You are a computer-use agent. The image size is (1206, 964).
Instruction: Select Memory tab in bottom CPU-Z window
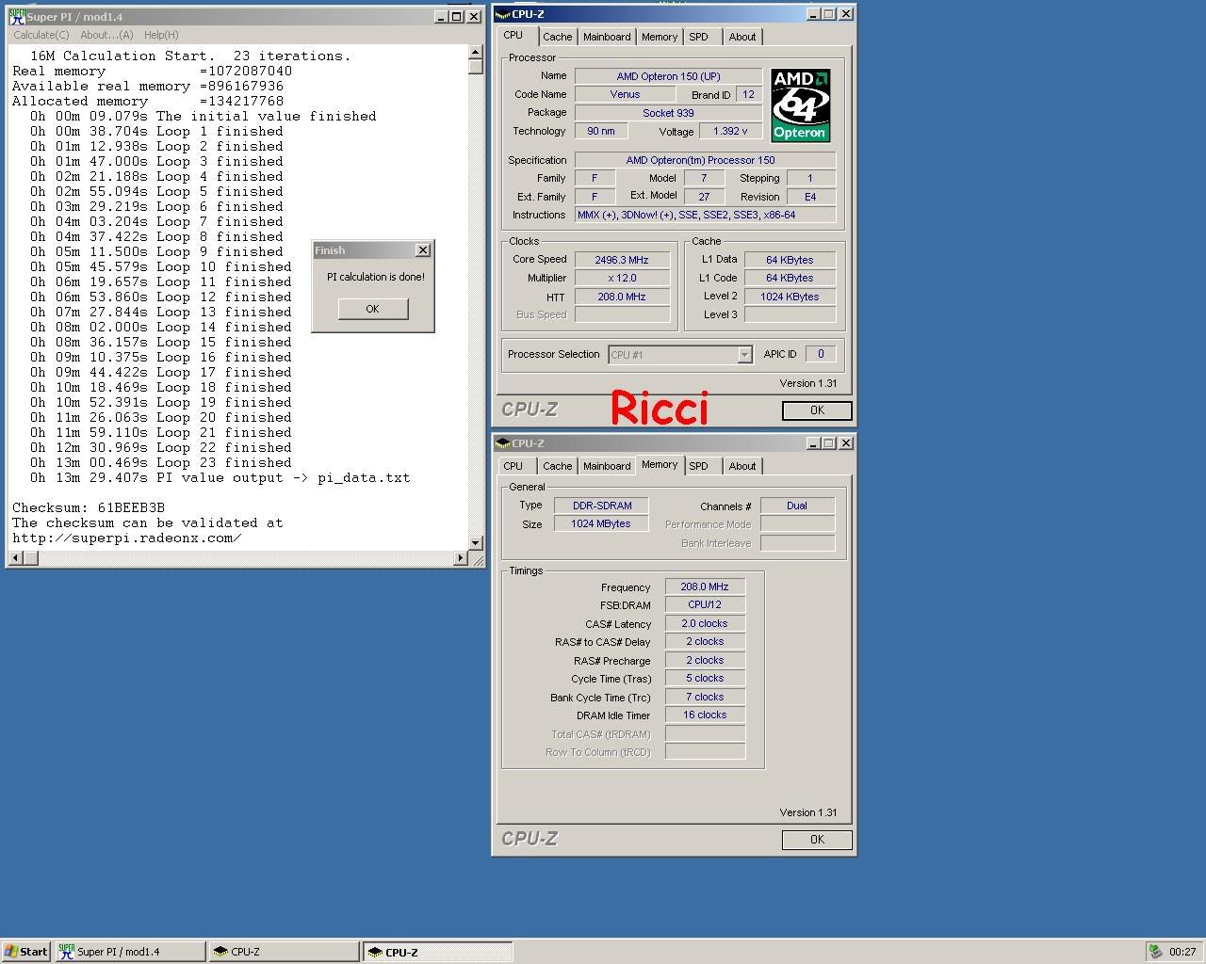click(x=660, y=465)
